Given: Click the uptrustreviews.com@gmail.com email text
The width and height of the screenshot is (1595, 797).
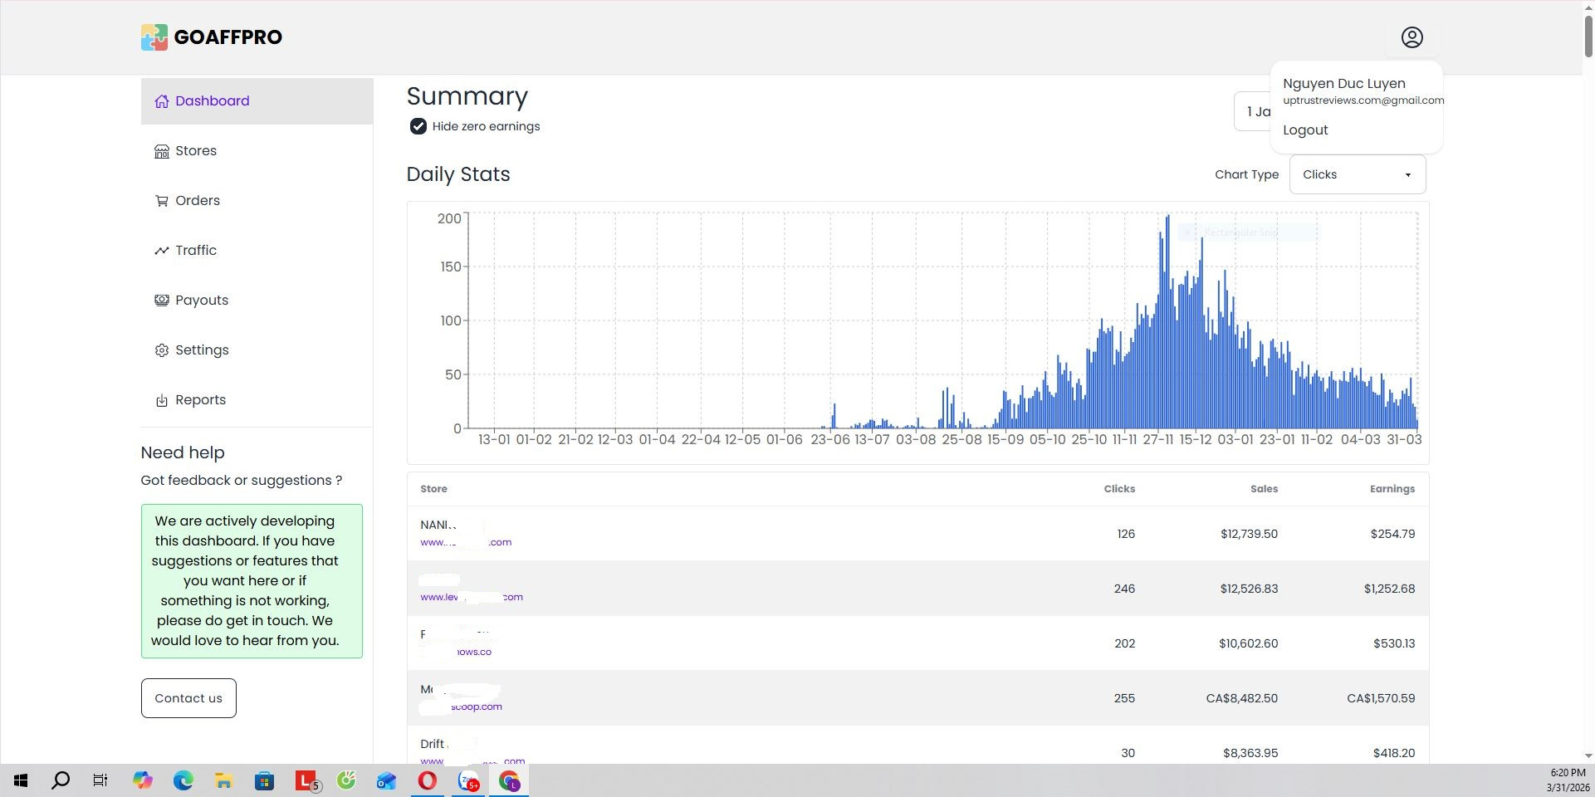Looking at the screenshot, I should pyautogui.click(x=1363, y=100).
